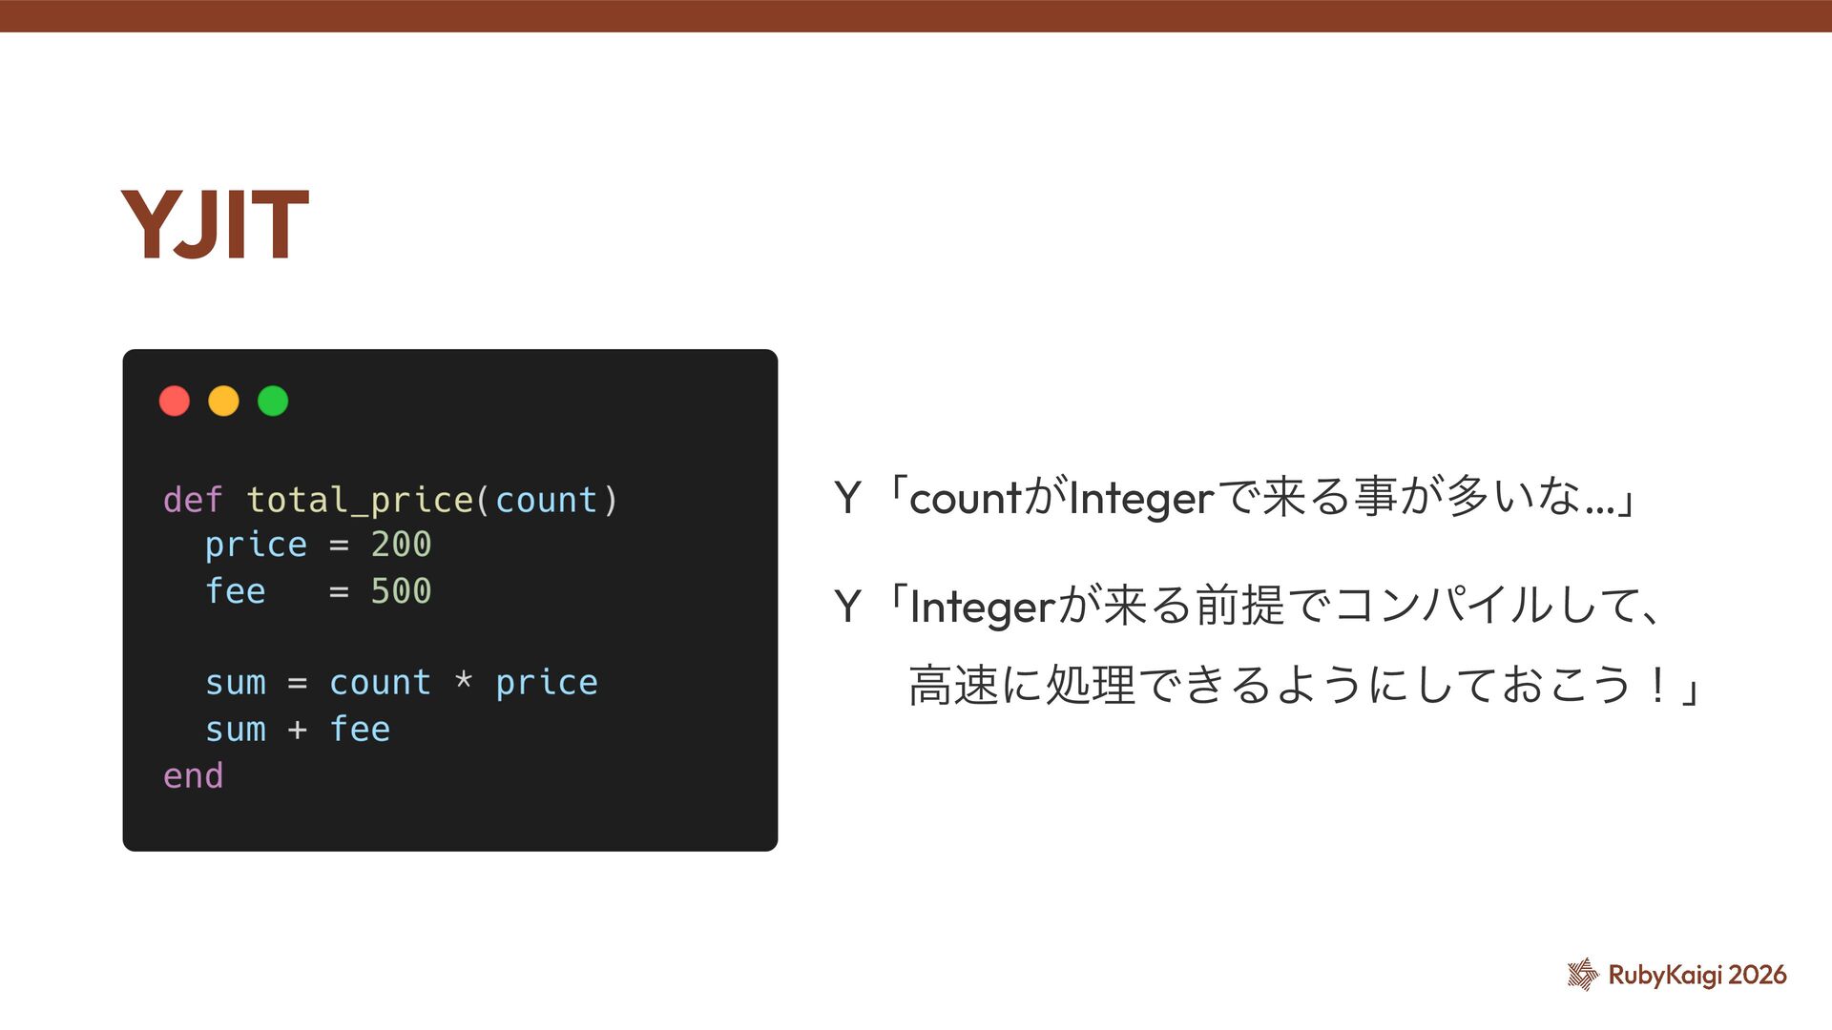Click the YJIT slide title
Viewport: 1832px width, 1030px height.
click(215, 225)
